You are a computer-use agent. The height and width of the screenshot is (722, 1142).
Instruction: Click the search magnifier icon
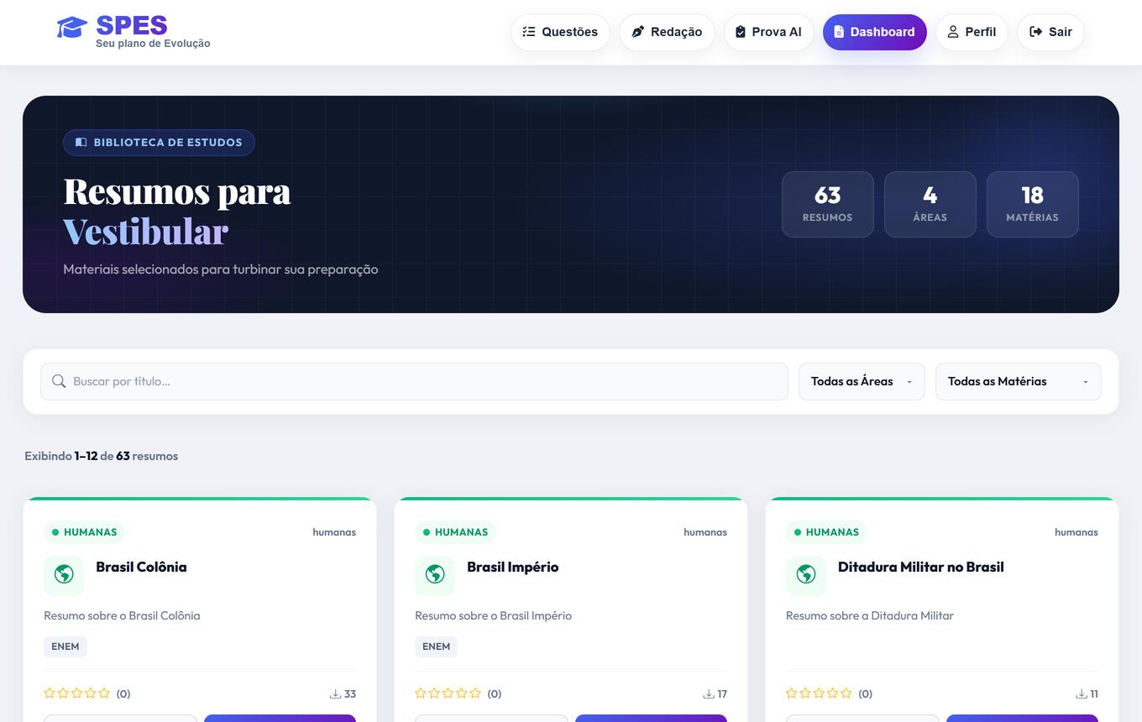[59, 381]
